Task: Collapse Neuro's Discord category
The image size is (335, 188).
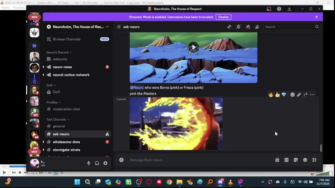Action: click(59, 52)
